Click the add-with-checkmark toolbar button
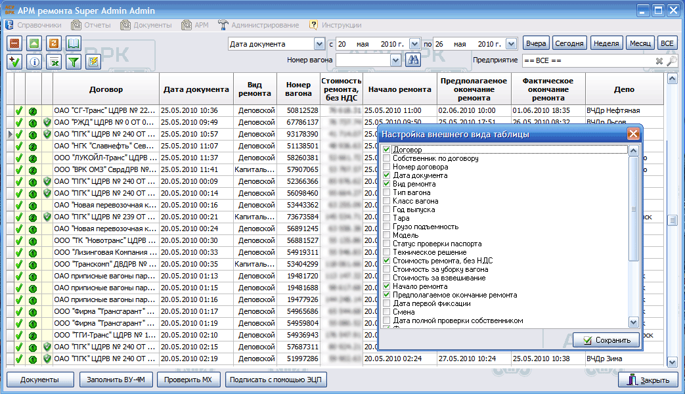This screenshot has height=394, width=685. pyautogui.click(x=14, y=62)
